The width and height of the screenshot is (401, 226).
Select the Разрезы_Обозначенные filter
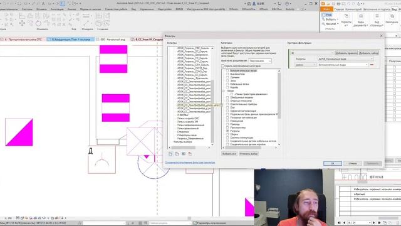click(190, 138)
